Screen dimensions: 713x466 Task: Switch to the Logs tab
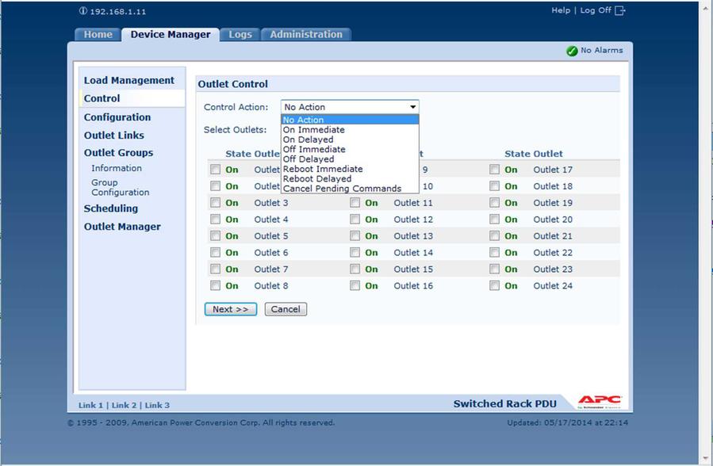240,34
